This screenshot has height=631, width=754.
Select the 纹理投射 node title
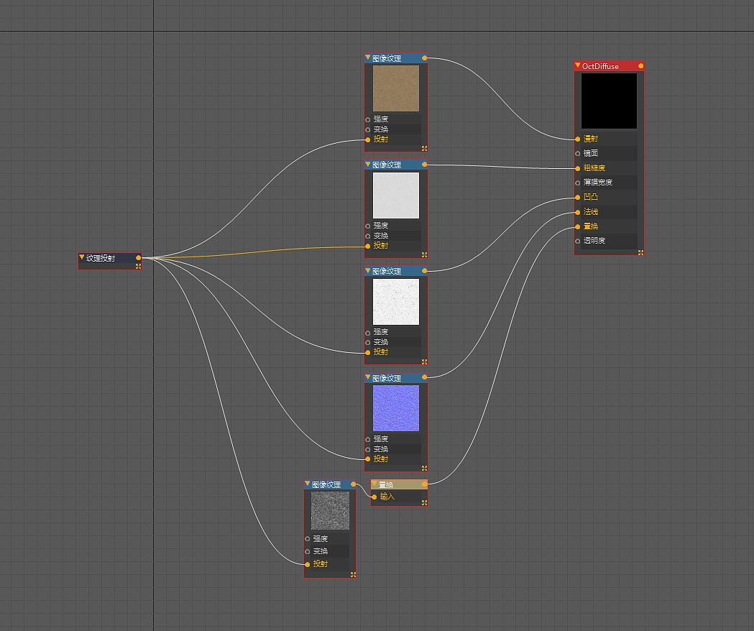pos(101,258)
